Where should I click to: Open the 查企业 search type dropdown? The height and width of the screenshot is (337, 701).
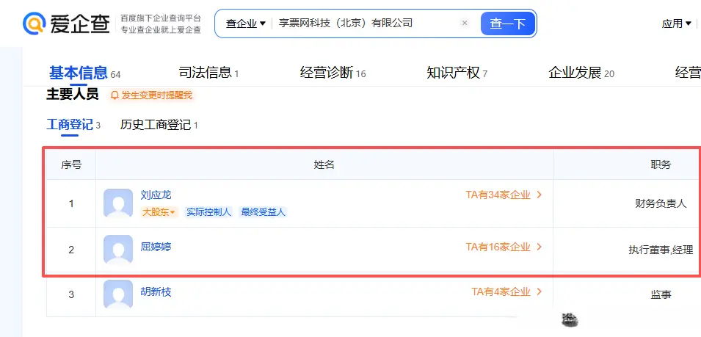(x=245, y=23)
